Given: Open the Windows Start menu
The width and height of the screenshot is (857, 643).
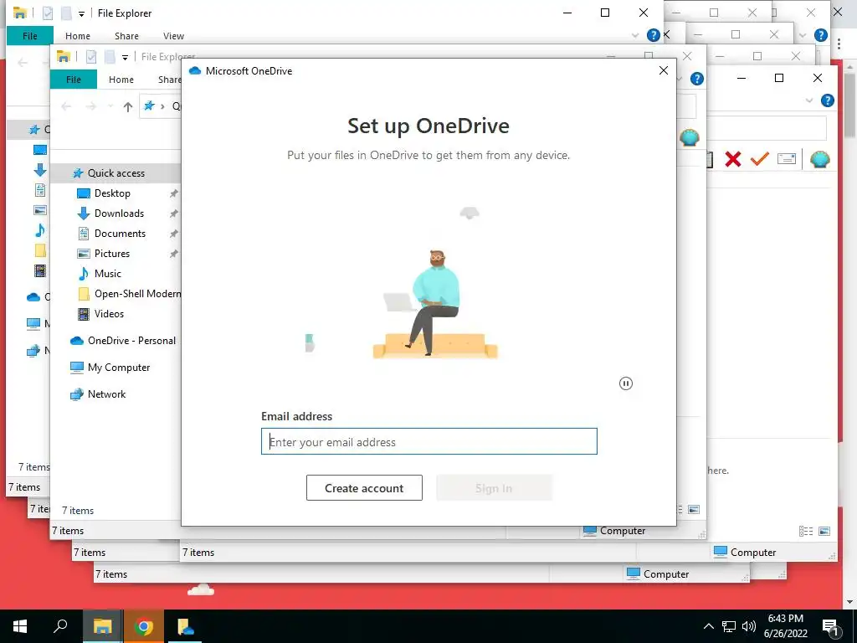Looking at the screenshot, I should coord(20,626).
